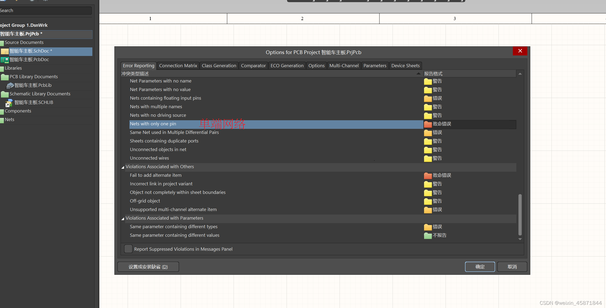Image resolution: width=606 pixels, height=308 pixels.
Task: Click warning icon for Nets with no driving source
Action: 428,115
